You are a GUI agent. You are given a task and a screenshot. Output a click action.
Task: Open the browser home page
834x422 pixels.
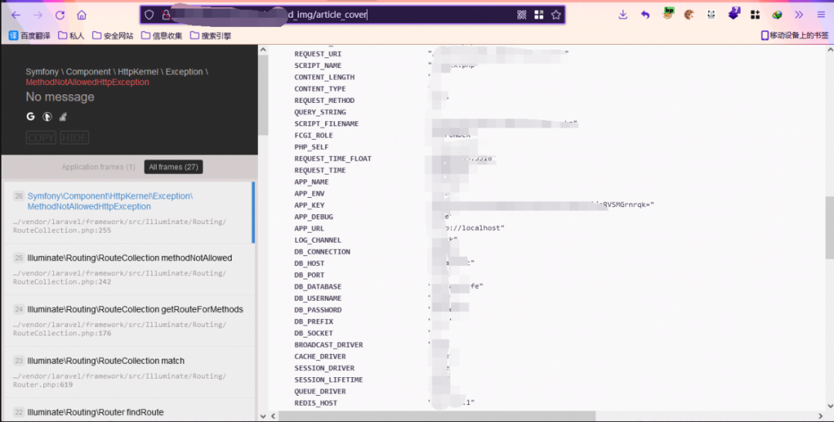[x=81, y=15]
